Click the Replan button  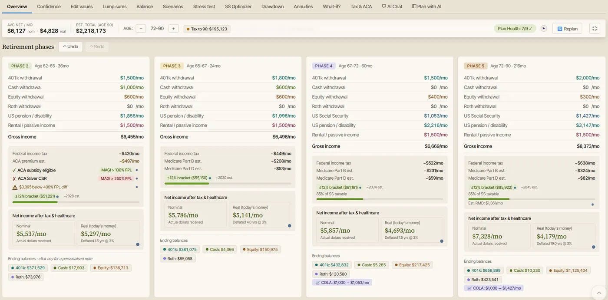567,29
